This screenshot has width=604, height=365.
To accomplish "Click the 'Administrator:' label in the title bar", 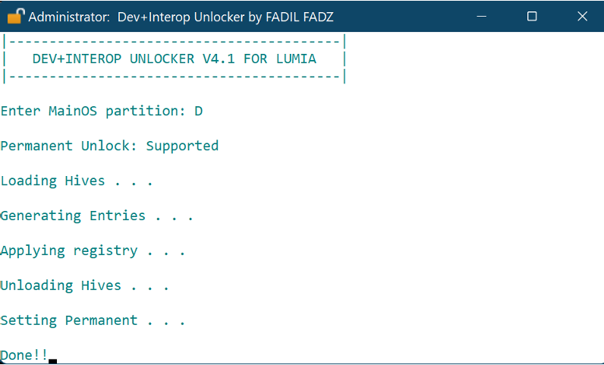I will (x=70, y=17).
